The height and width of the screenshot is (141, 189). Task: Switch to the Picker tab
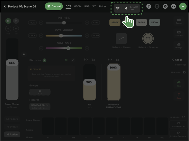point(102,6)
